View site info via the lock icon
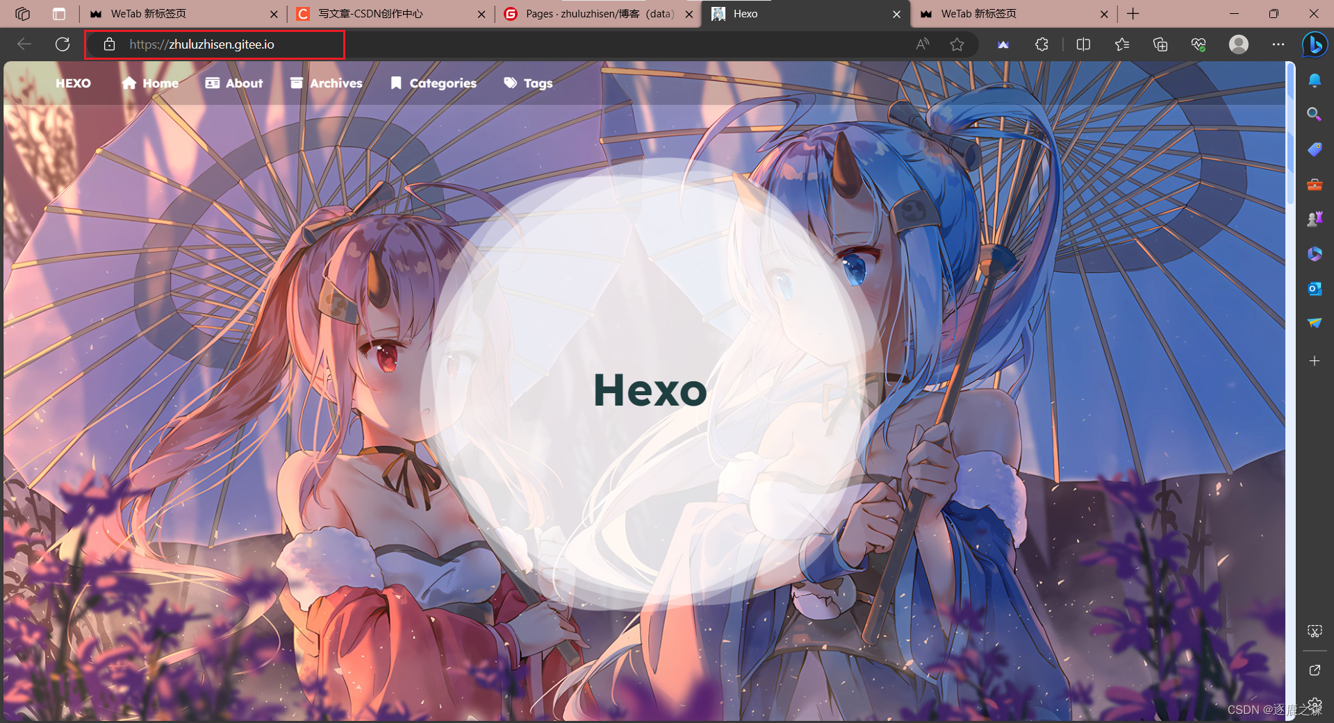This screenshot has width=1334, height=723. 109,44
